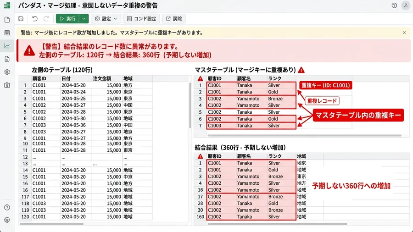Select 2024-05-24 date cell

click(76, 92)
